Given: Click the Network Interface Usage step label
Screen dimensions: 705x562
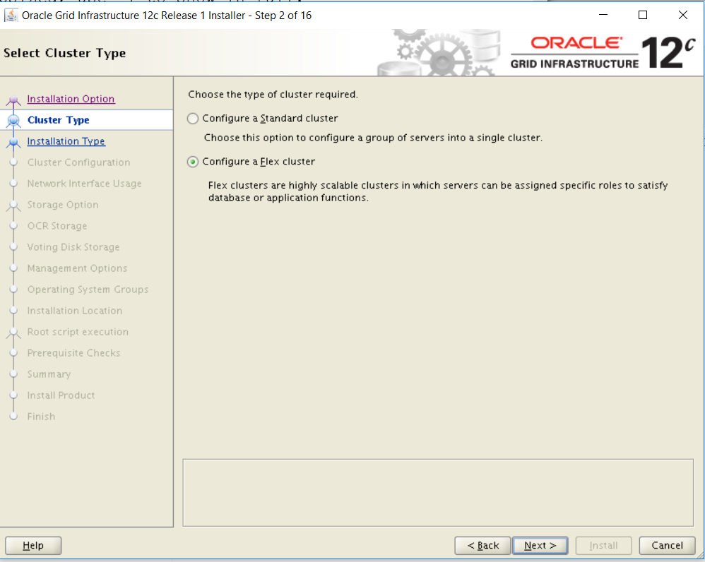Looking at the screenshot, I should 85,184.
